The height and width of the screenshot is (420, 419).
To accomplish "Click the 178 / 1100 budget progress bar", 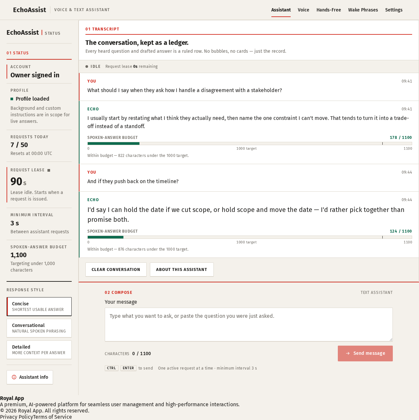I will point(250,143).
